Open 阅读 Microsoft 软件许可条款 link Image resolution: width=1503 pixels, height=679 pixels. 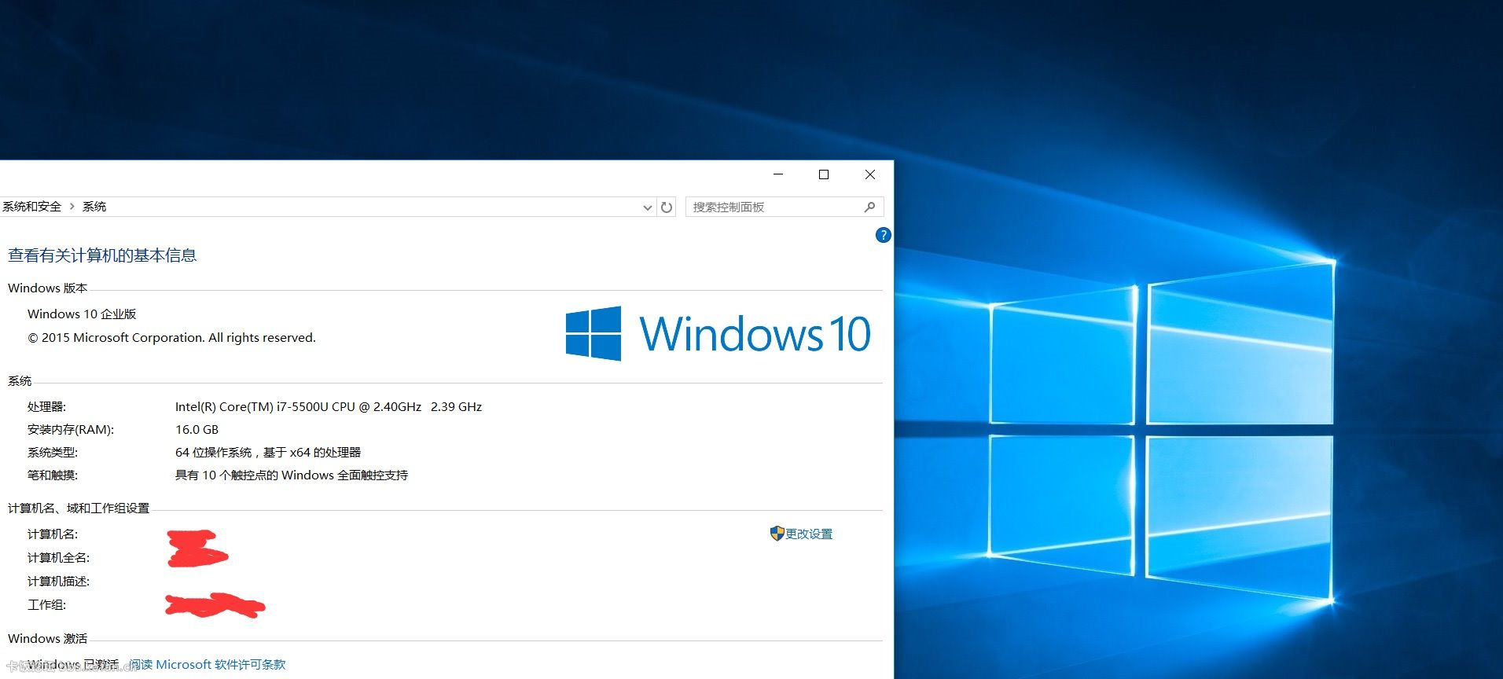[208, 664]
